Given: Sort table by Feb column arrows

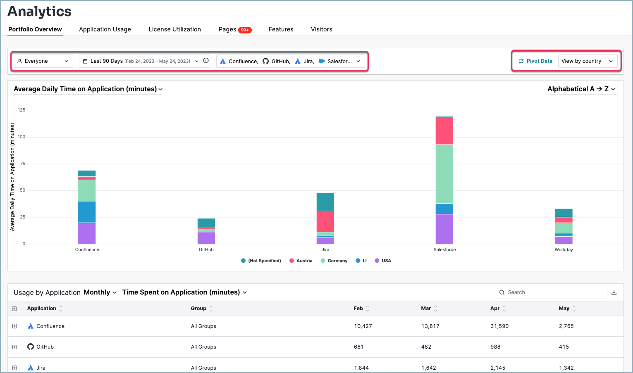Looking at the screenshot, I should (x=367, y=309).
